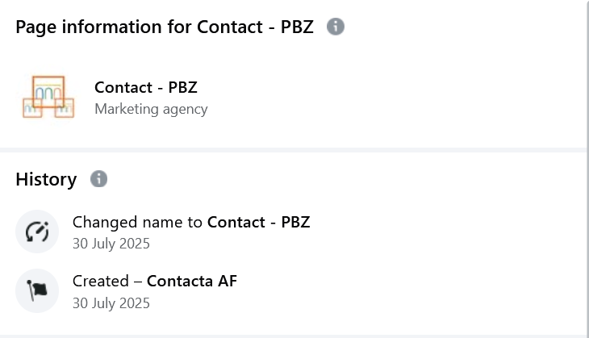The height and width of the screenshot is (338, 589).
Task: Click the word 'PBZ' in the top heading
Action: point(296,27)
